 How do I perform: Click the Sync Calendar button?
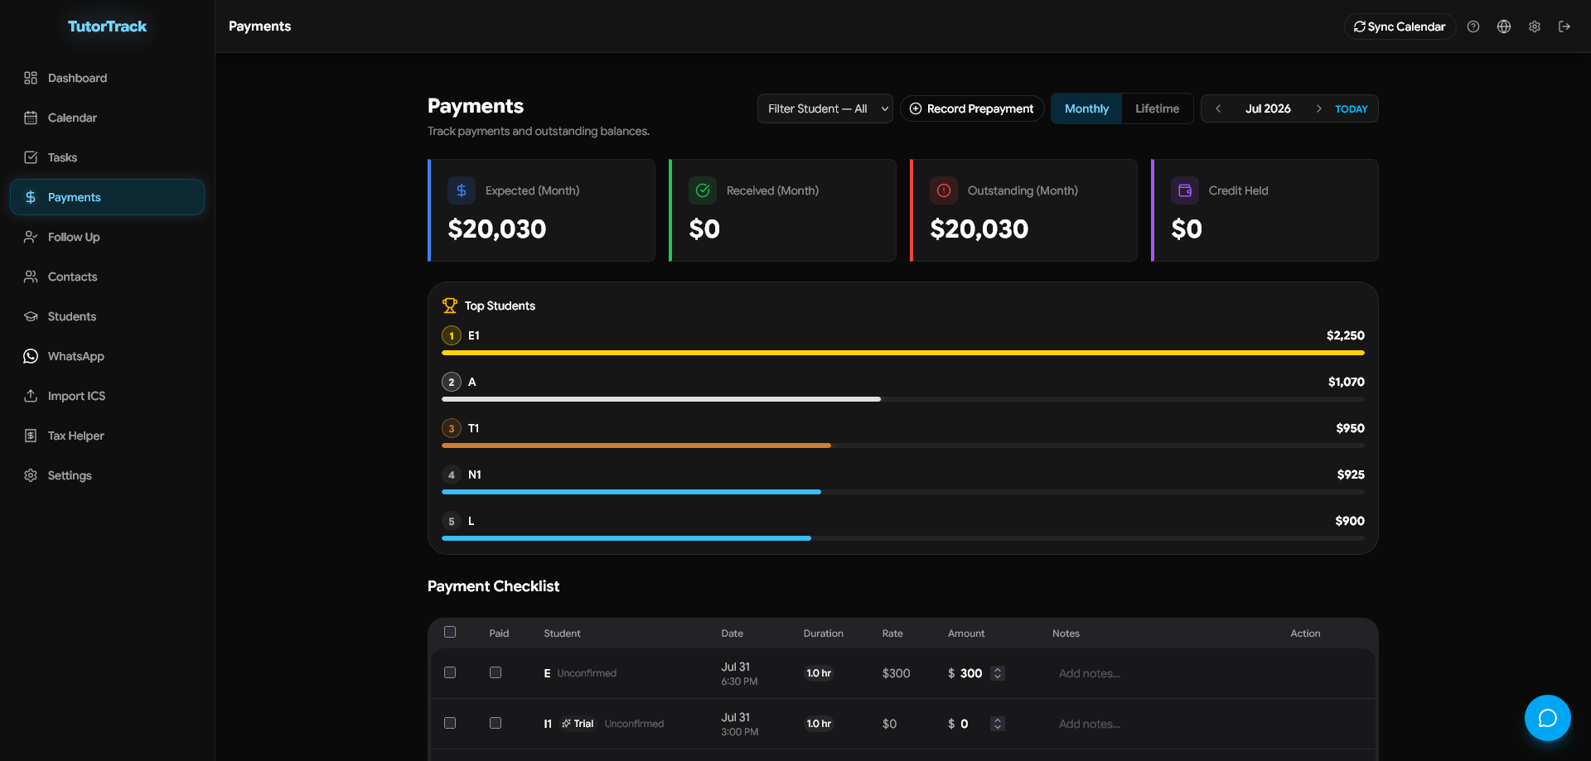click(1400, 26)
